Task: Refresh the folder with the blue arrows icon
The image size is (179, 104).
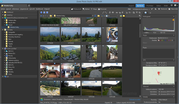Action: click(95, 16)
